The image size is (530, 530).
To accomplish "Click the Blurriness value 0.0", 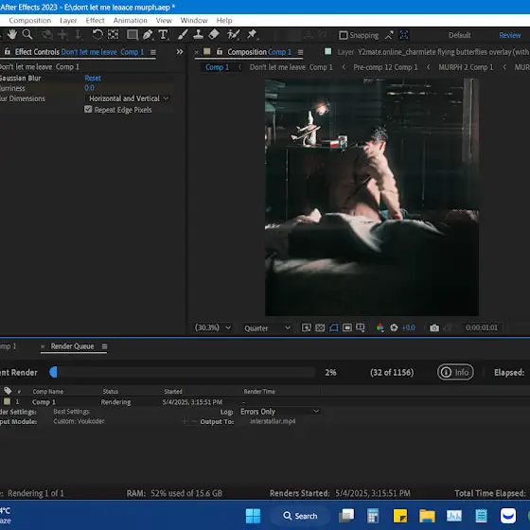I will (89, 88).
